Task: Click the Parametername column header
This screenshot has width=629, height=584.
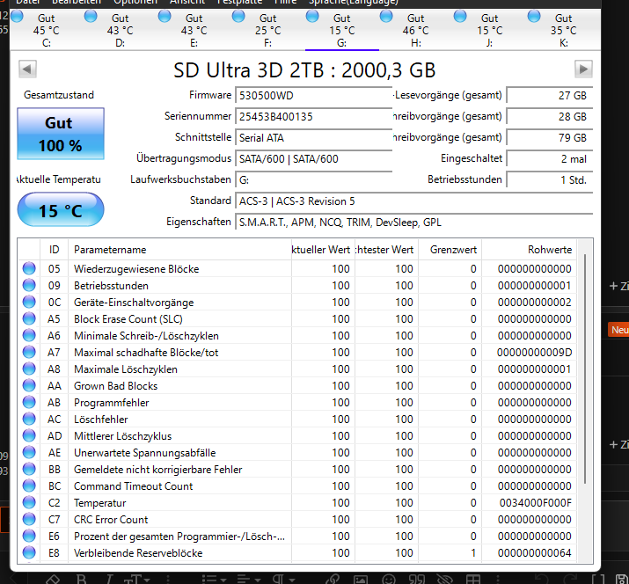Action: pyautogui.click(x=179, y=250)
